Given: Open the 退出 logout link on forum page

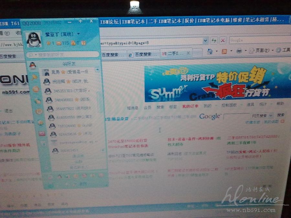Looking at the screenshot, I should click(x=8, y=111).
